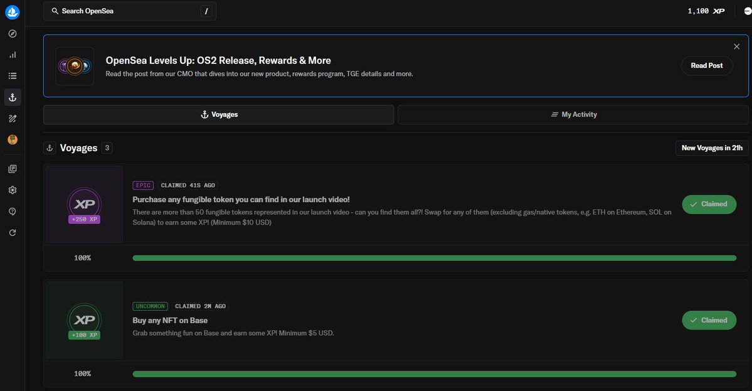This screenshot has height=391, width=752.
Task: Open the library resources icon in sidebar
Action: 13,169
